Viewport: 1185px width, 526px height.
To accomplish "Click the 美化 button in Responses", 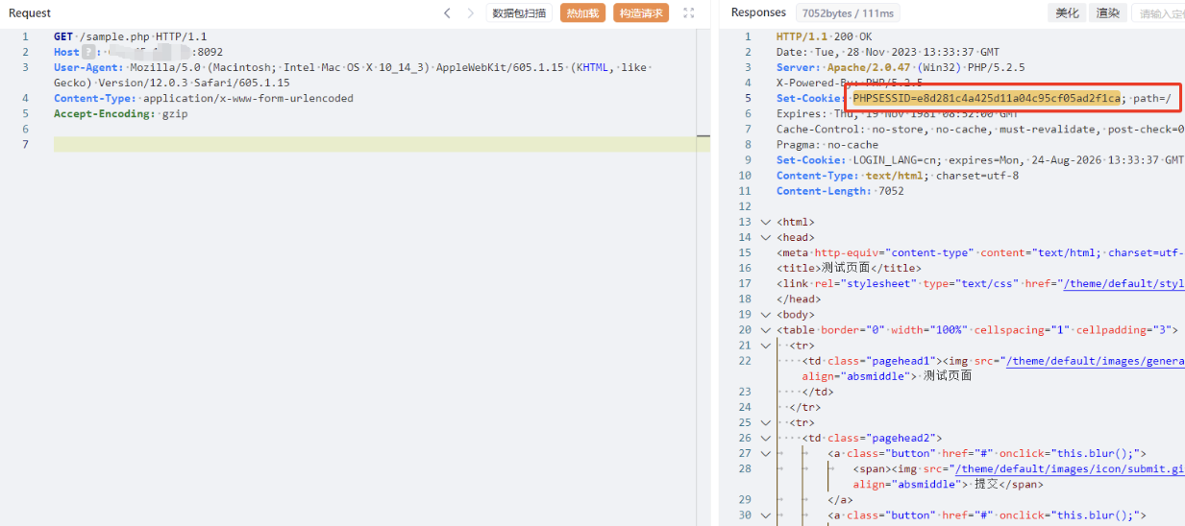I will click(1067, 12).
